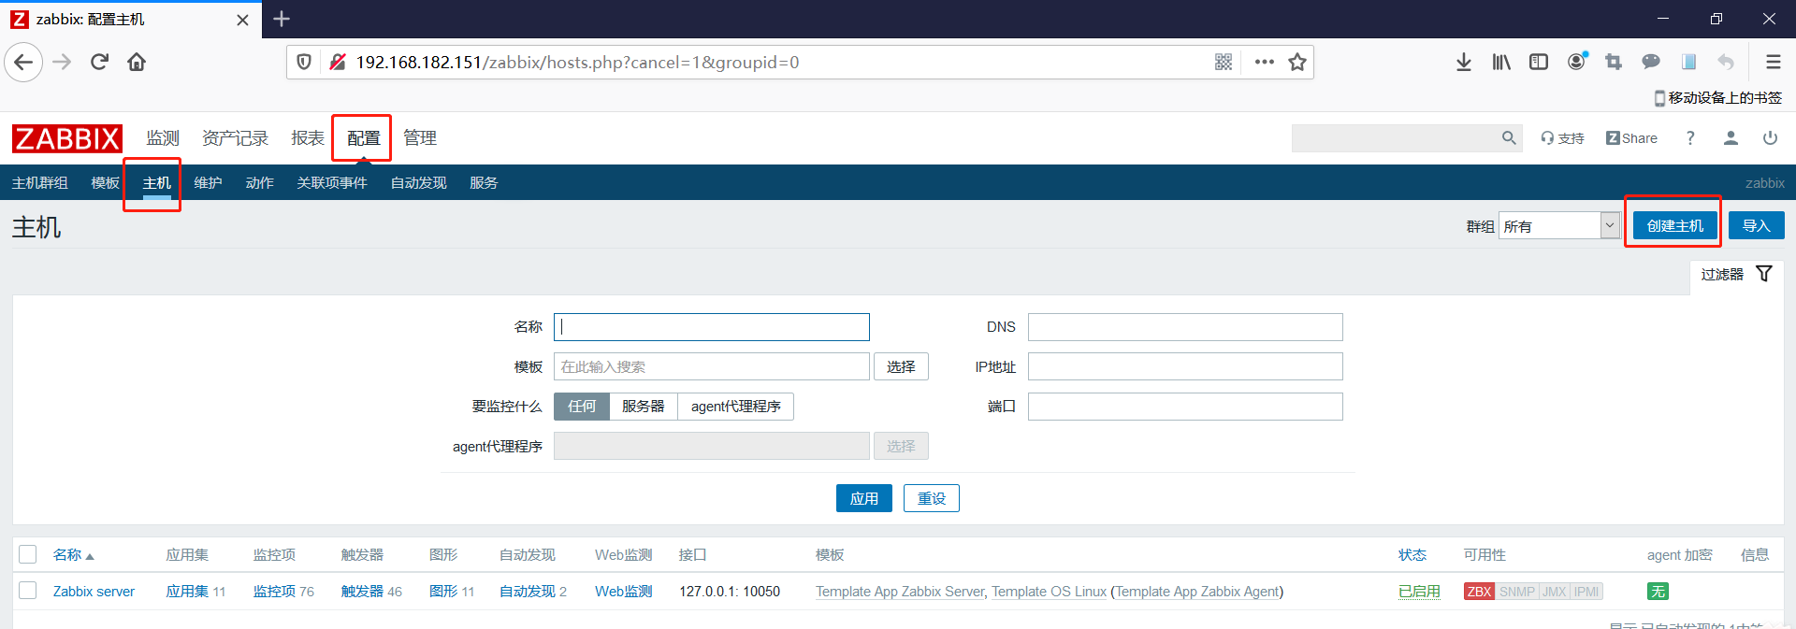This screenshot has height=629, width=1796.
Task: Expand the 群组 所有 dropdown
Action: (x=1559, y=226)
